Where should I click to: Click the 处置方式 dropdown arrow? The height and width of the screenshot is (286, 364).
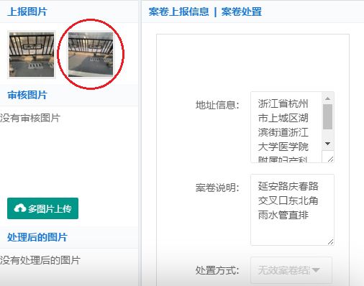(316, 270)
